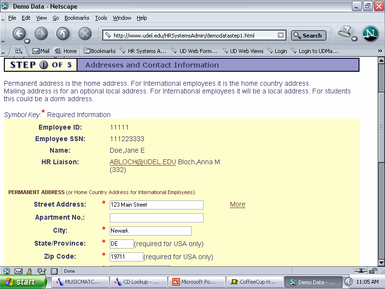Click the Stop loading button

tap(85, 34)
